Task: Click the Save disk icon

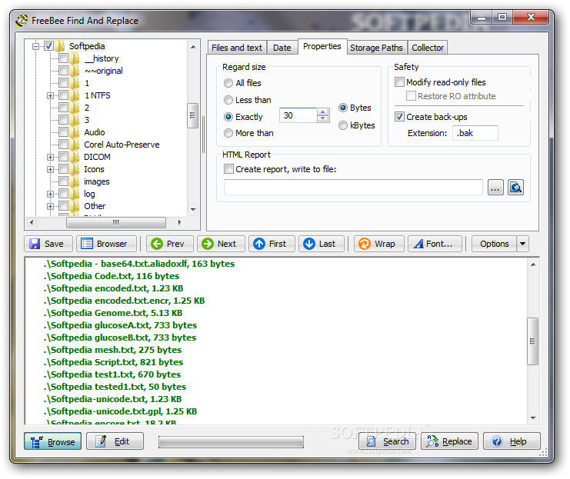Action: pos(35,244)
